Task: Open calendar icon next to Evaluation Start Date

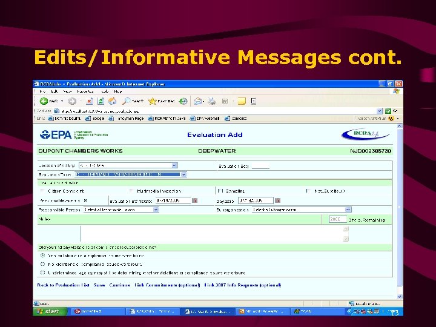Action: click(x=194, y=200)
